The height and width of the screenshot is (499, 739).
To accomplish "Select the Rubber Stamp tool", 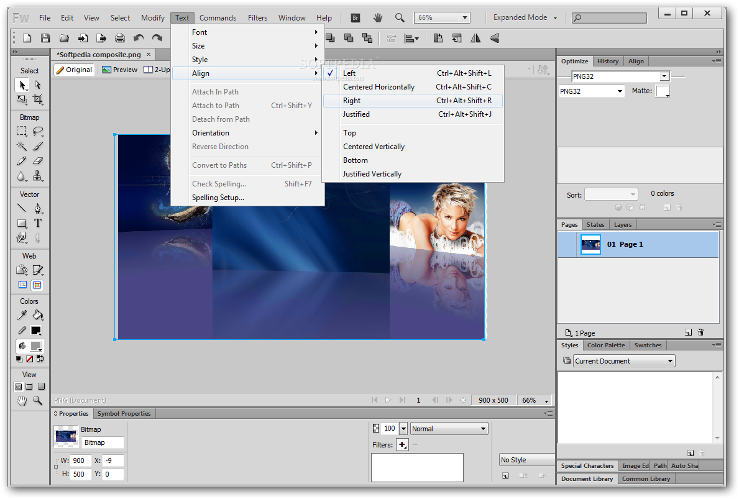I will point(38,176).
